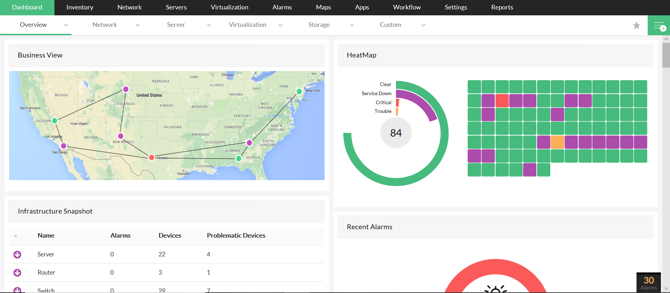Sort table by Problematic Devices column
Screen dimensions: 670x293
[236, 236]
